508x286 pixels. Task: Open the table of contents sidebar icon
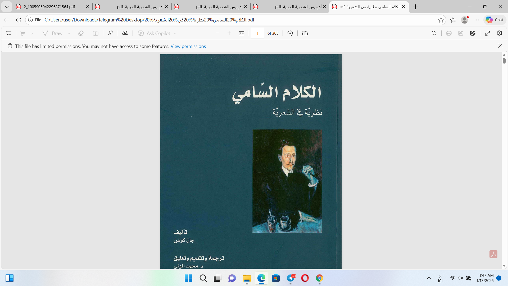coord(9,33)
